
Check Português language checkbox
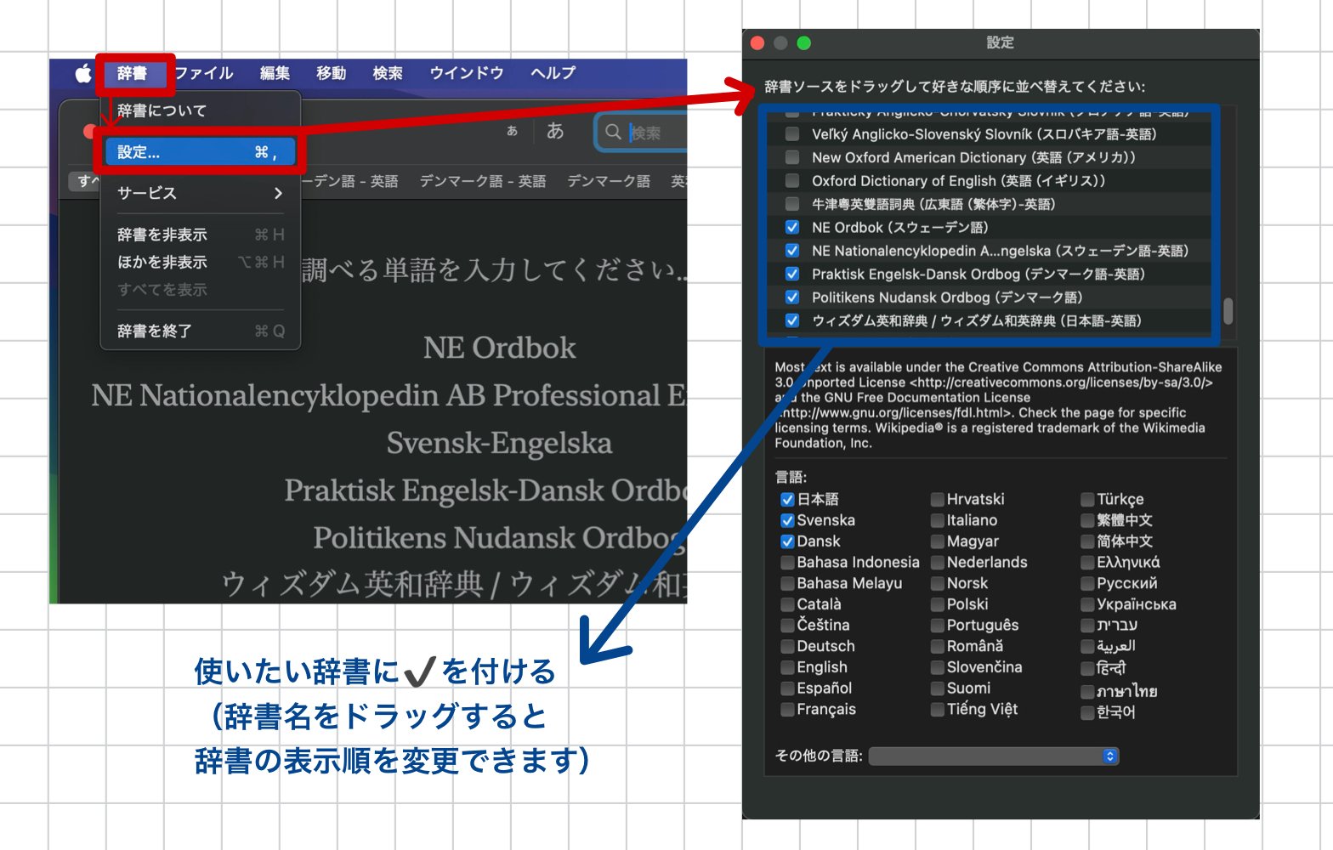click(x=938, y=626)
